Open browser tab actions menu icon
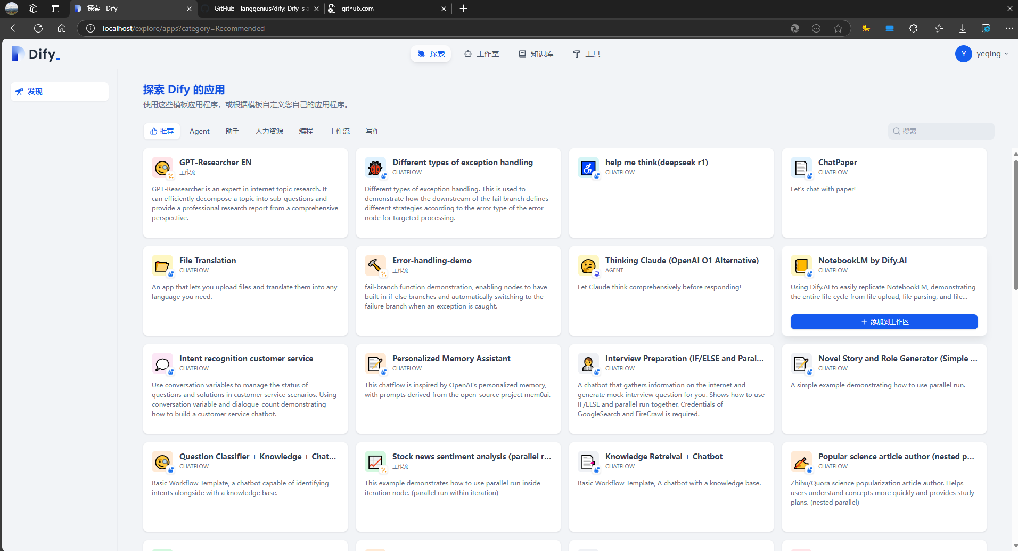 pos(55,9)
